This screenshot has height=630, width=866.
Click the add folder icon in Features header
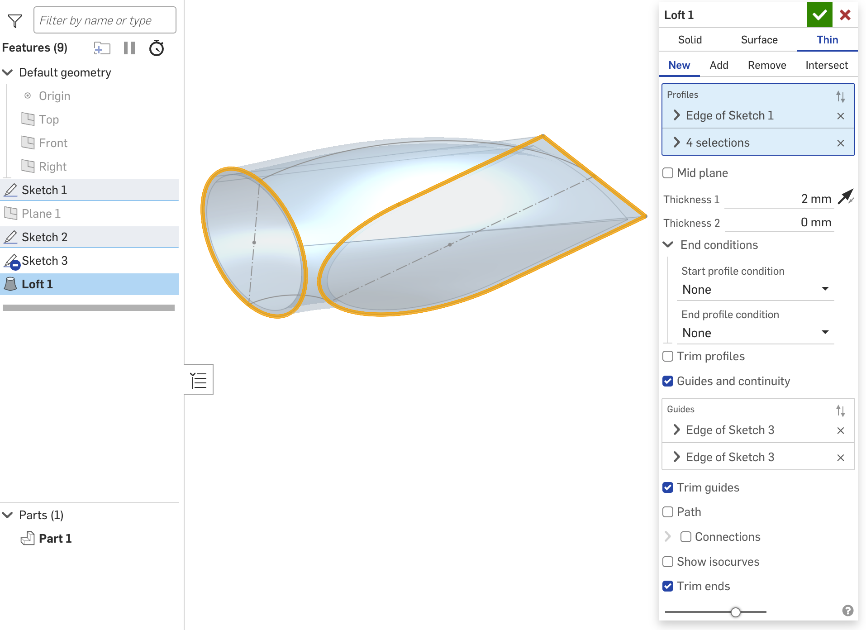[102, 48]
